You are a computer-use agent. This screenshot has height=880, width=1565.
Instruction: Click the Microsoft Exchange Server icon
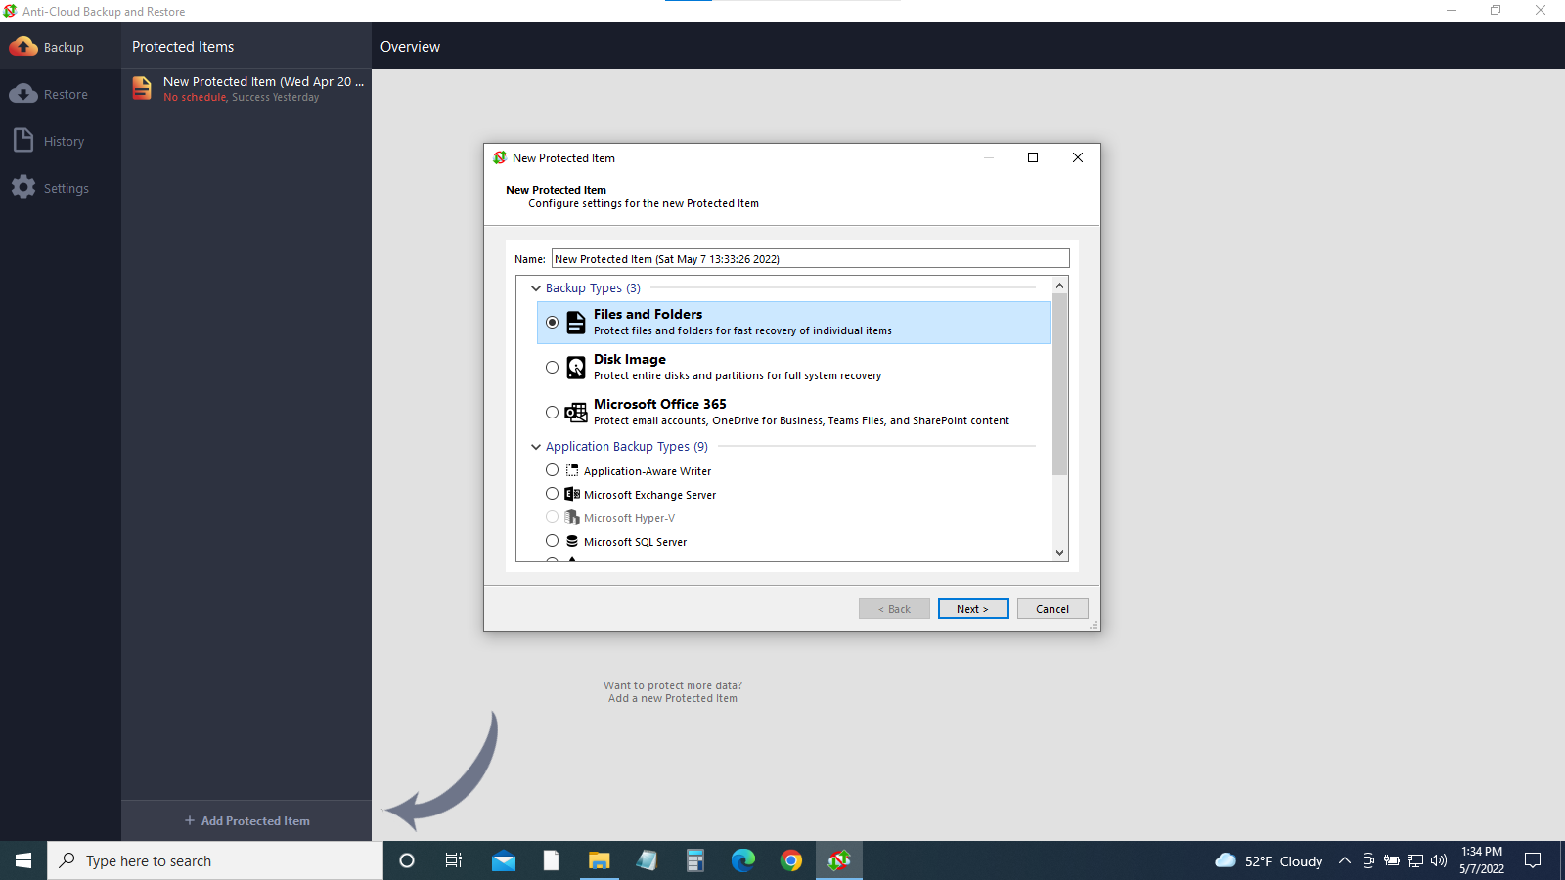coord(572,494)
